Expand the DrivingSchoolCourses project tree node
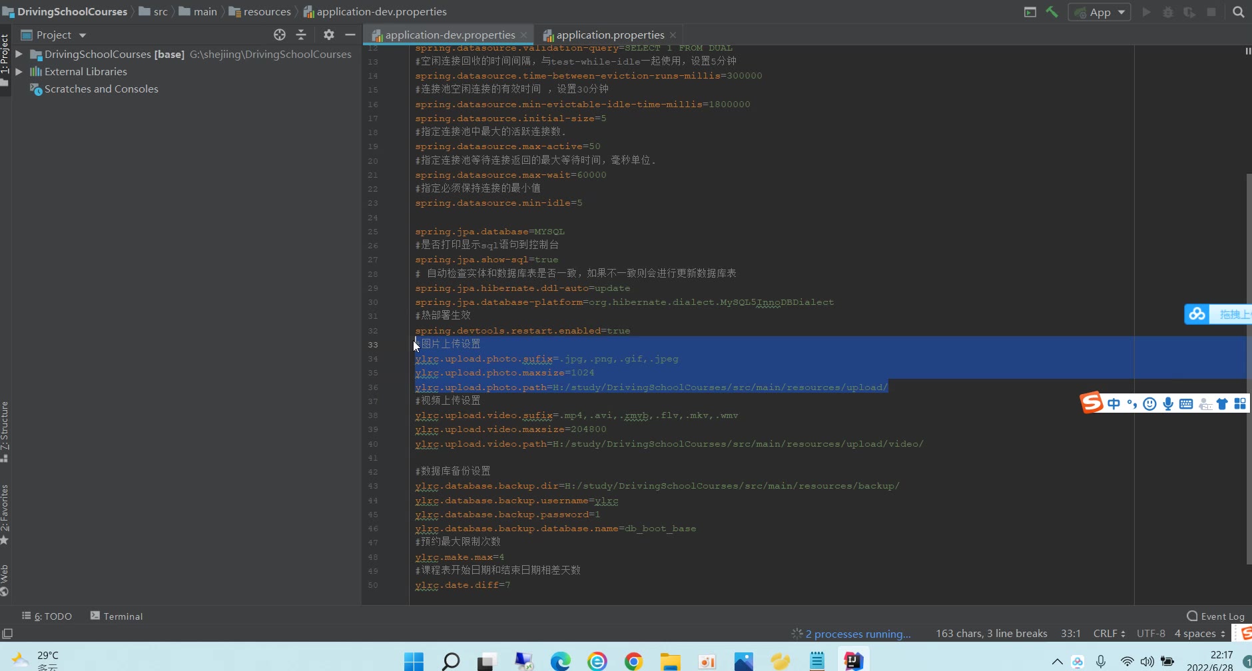This screenshot has height=671, width=1252. click(19, 54)
